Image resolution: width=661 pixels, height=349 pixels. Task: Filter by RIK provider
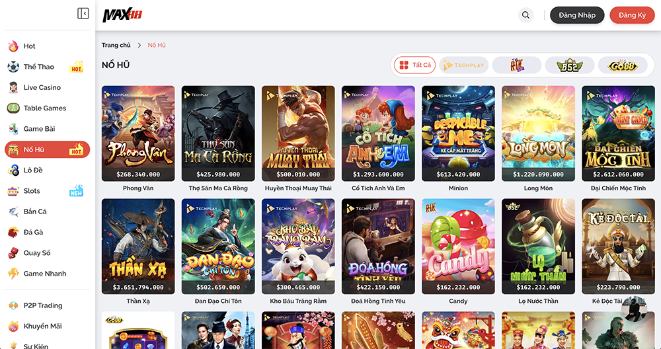pos(517,65)
